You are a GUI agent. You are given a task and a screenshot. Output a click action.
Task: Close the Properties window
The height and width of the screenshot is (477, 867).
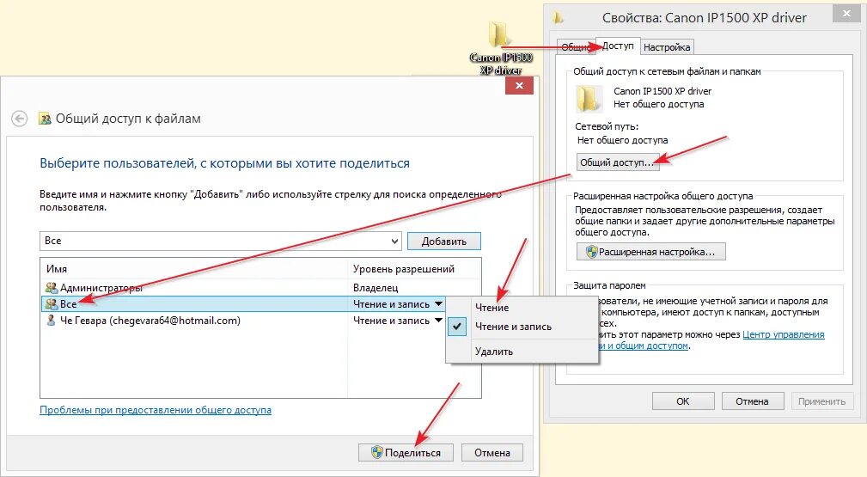tap(846, 13)
